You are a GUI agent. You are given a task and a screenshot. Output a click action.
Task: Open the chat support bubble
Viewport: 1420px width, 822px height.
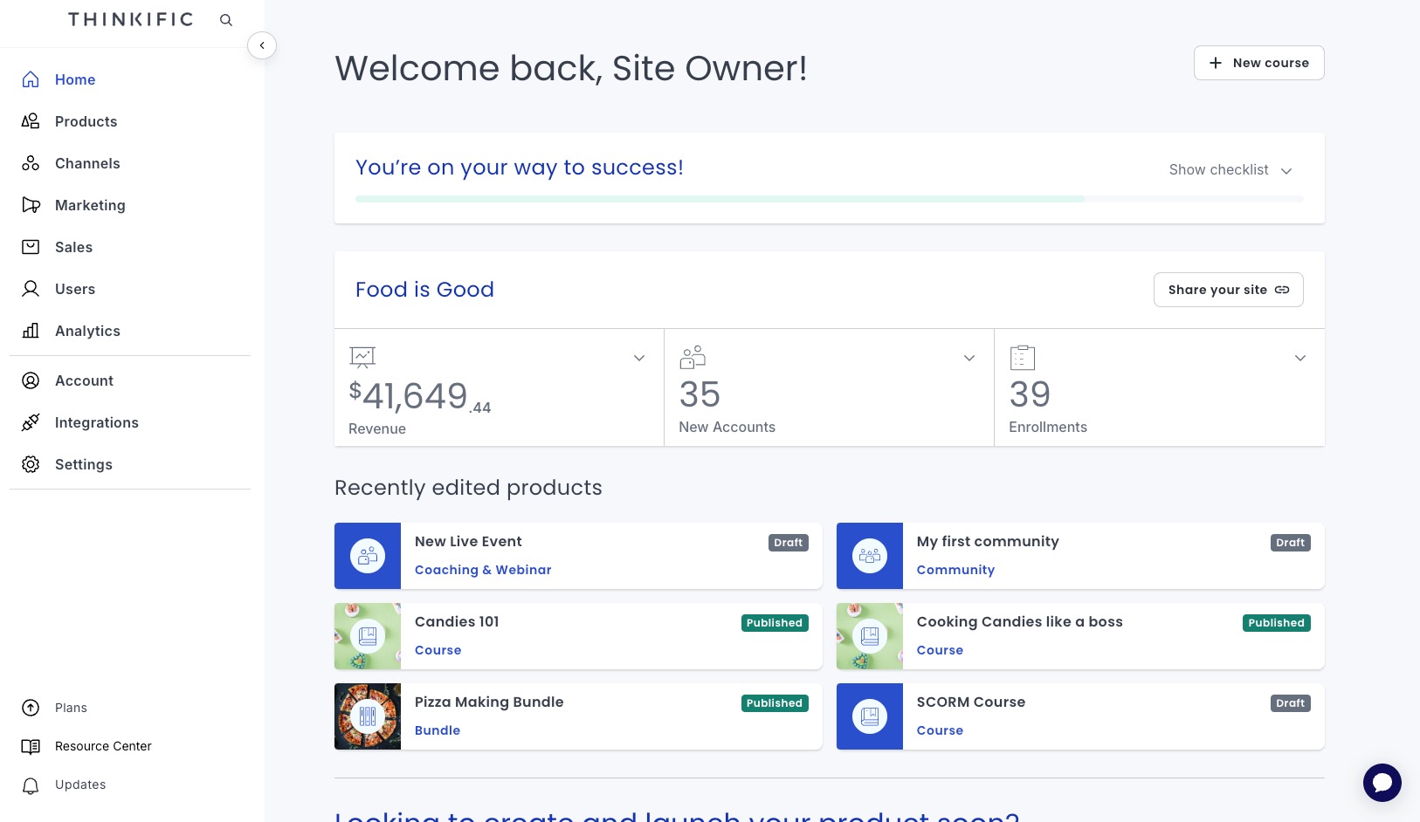1382,782
